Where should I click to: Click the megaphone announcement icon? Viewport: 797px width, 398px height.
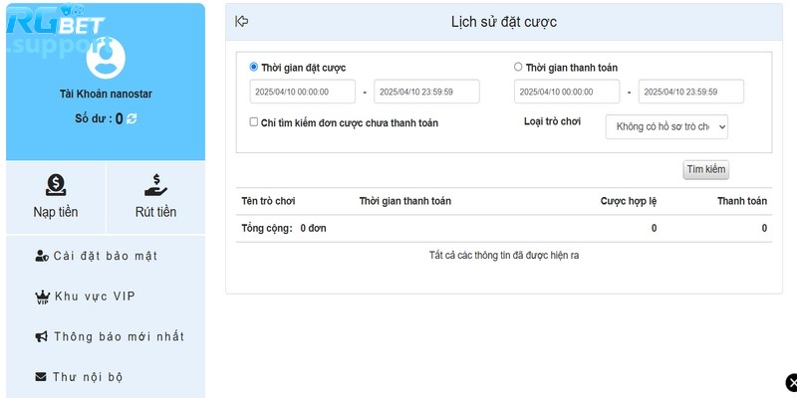pyautogui.click(x=42, y=336)
